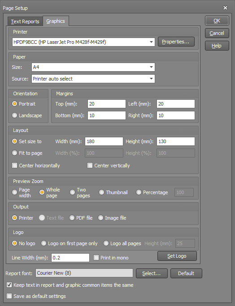This screenshot has height=306, width=235.
Task: Click the OK button
Action: point(217,21)
